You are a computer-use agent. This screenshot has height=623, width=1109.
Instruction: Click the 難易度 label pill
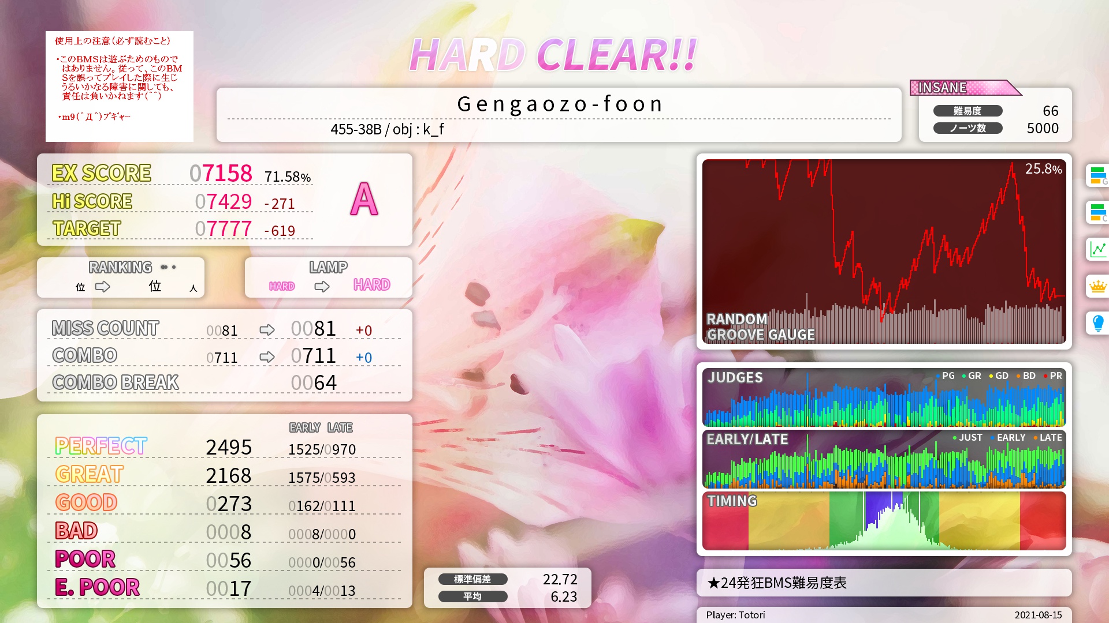coord(967,111)
